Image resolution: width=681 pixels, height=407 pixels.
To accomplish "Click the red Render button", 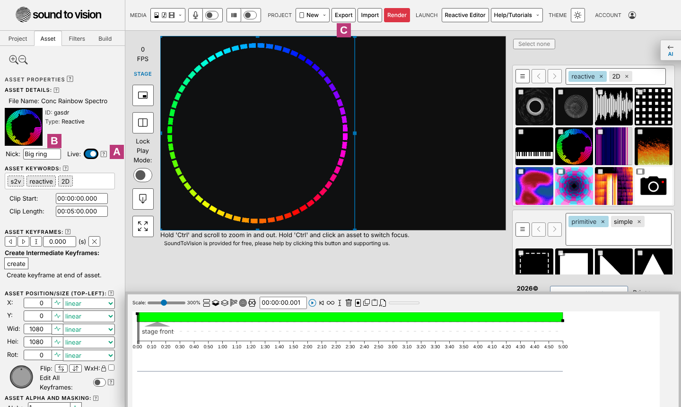I will [x=397, y=15].
